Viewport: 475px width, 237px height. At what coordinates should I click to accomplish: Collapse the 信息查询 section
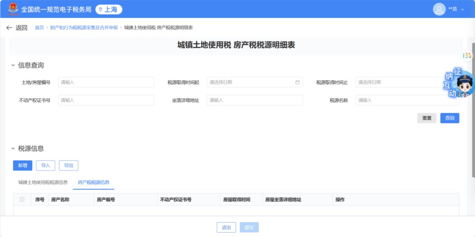click(13, 65)
